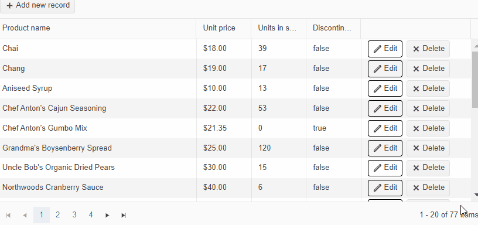Go to the next page arrow
The image size is (478, 225).
pyautogui.click(x=107, y=215)
